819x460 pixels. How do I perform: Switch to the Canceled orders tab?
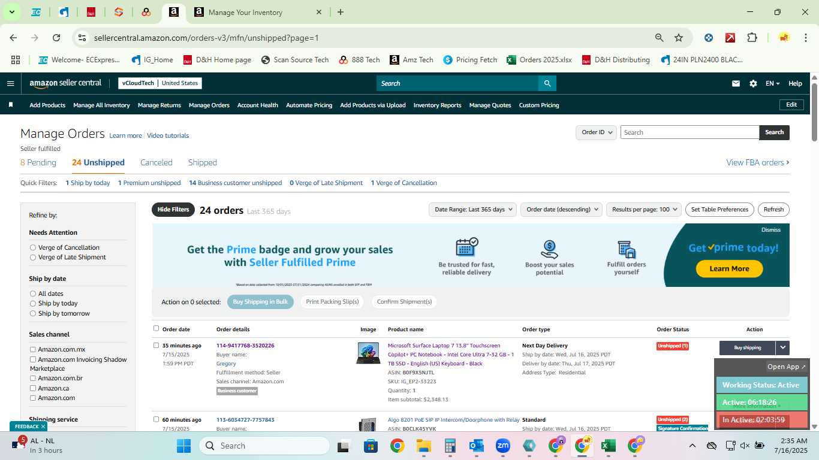click(x=156, y=162)
